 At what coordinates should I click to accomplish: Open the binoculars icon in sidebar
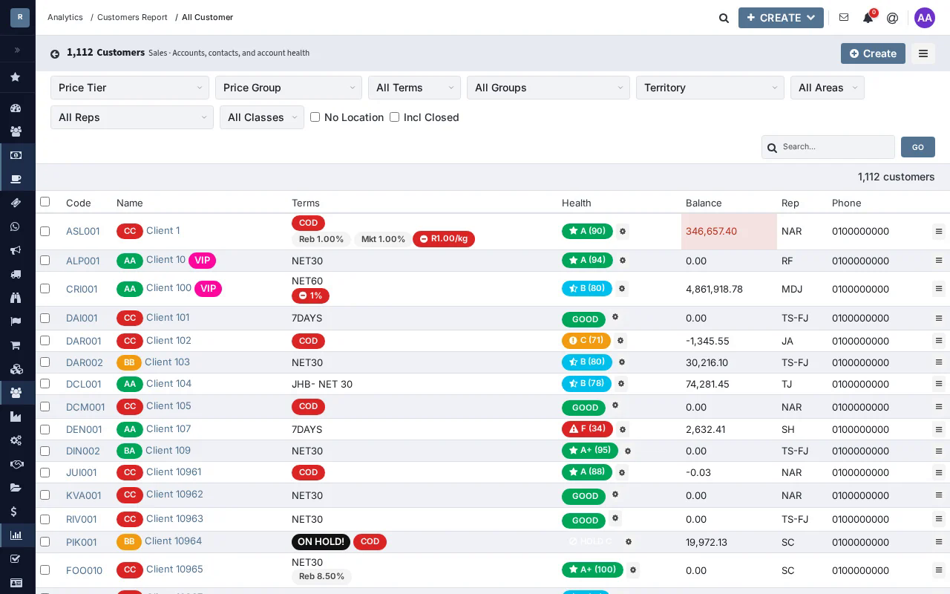(16, 298)
